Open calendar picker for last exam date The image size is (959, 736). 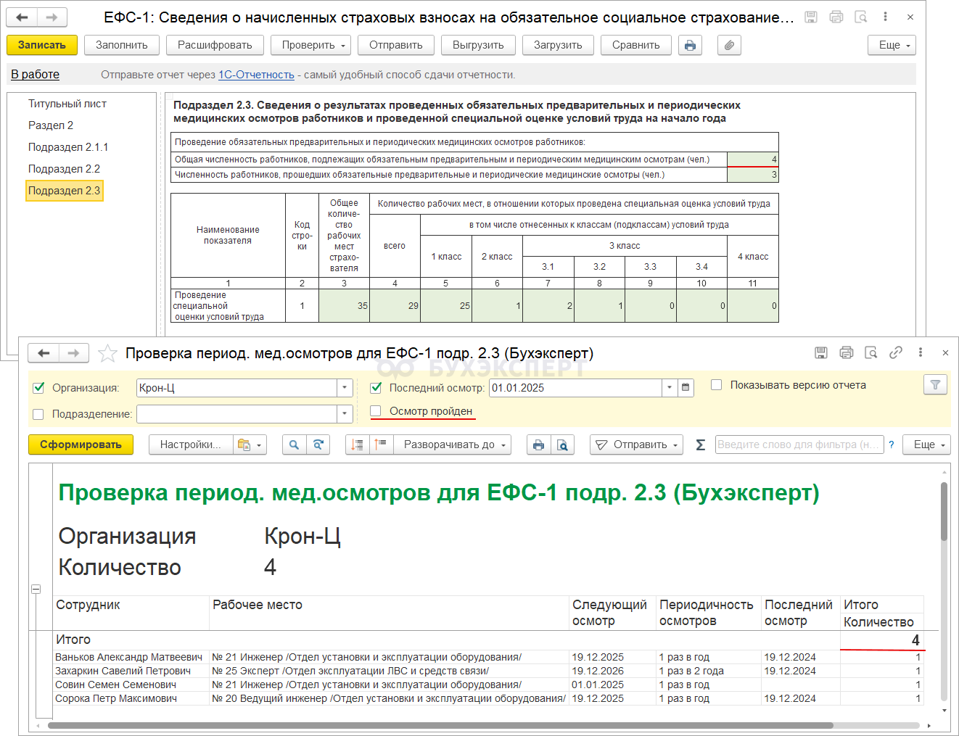point(686,388)
